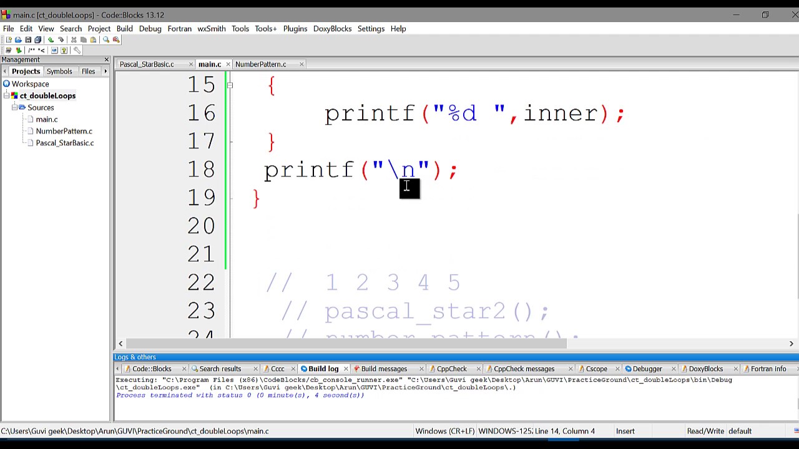Image resolution: width=799 pixels, height=449 pixels.
Task: Open the Project menu
Action: click(99, 29)
